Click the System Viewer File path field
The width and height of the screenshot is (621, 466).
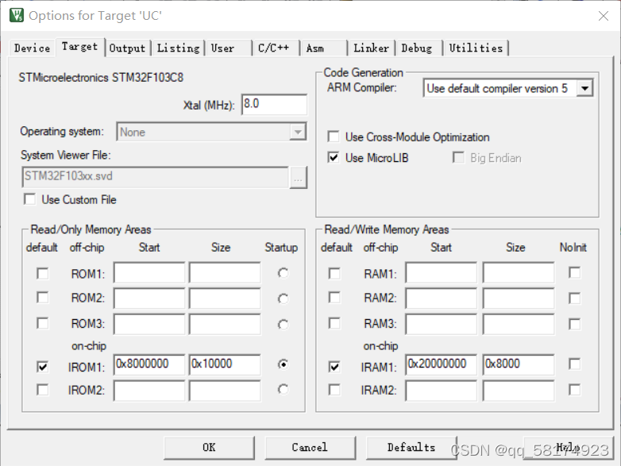point(155,176)
